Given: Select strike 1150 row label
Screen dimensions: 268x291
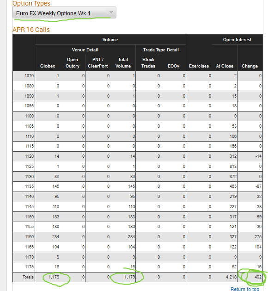Looking at the screenshot, I should (29, 217).
